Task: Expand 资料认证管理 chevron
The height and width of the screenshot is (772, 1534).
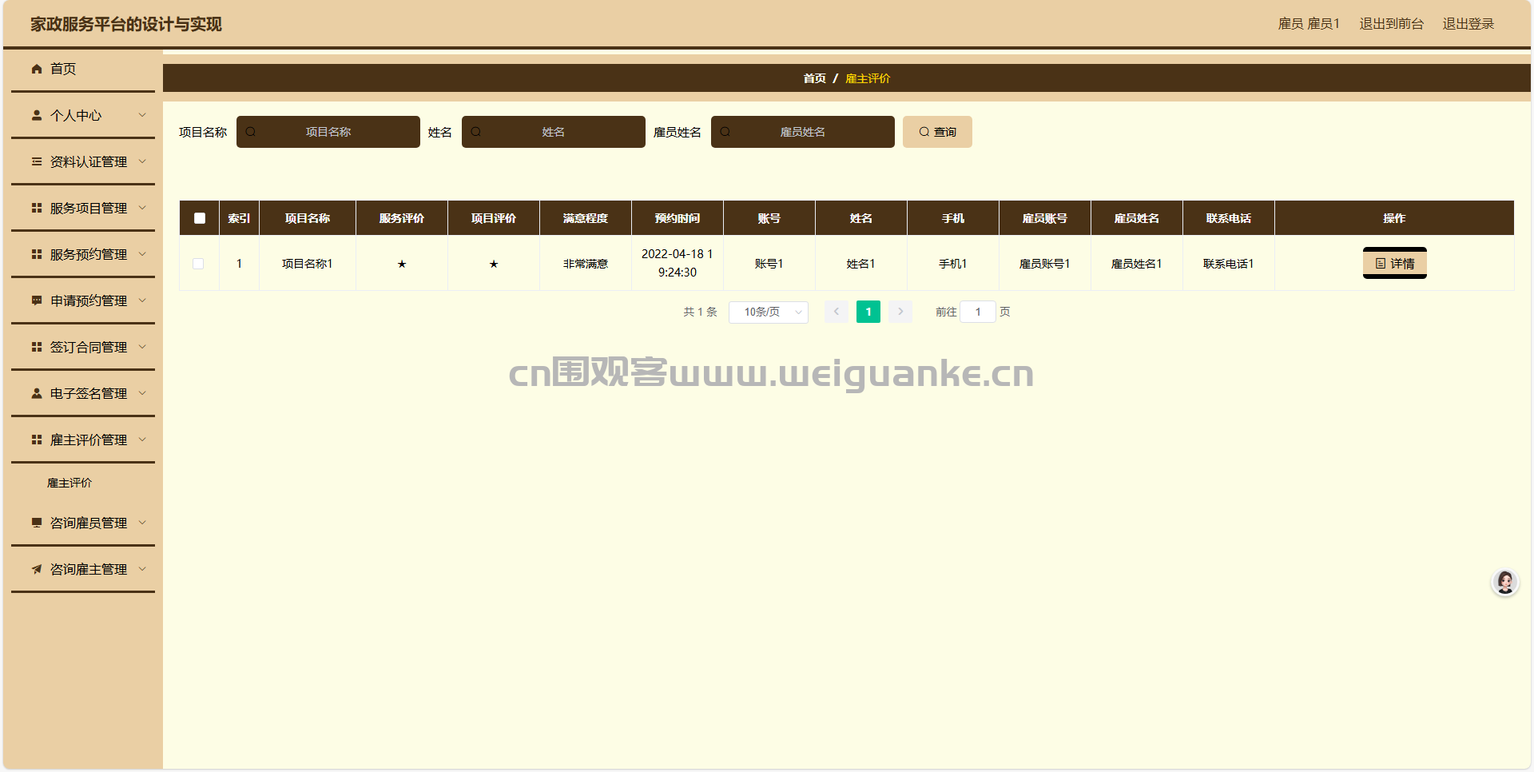Action: pos(142,161)
